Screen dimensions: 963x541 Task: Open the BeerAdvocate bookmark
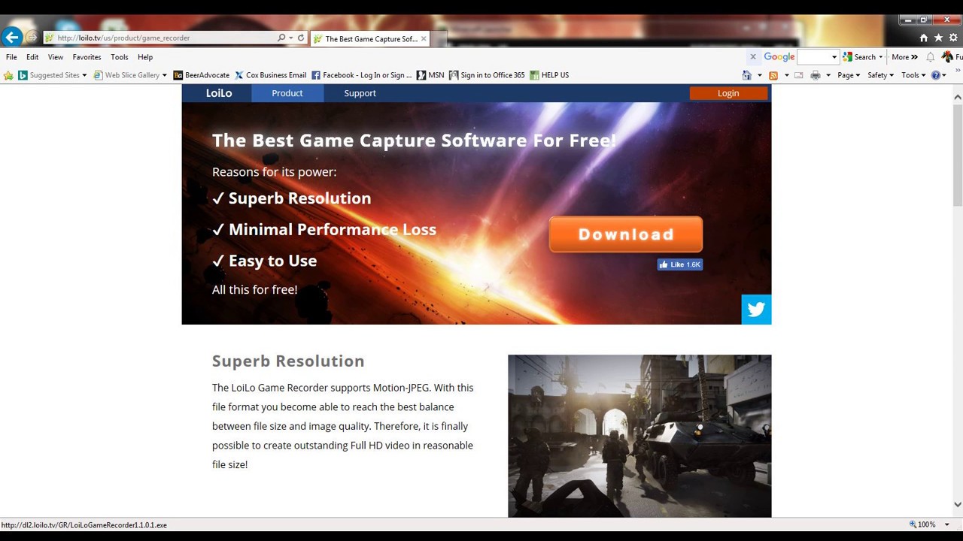coord(201,75)
